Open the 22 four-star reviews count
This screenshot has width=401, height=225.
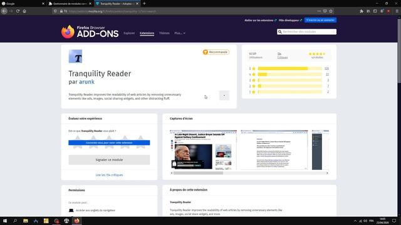[x=327, y=74]
